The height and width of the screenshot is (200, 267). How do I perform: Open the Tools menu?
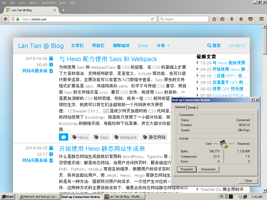(x=63, y=3)
